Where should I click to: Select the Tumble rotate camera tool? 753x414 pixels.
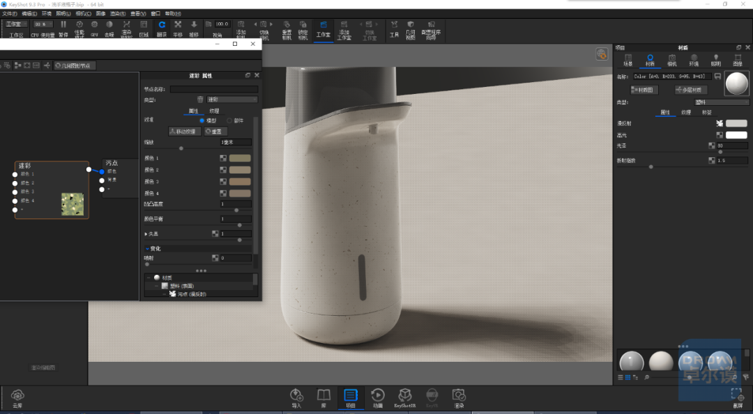162,29
